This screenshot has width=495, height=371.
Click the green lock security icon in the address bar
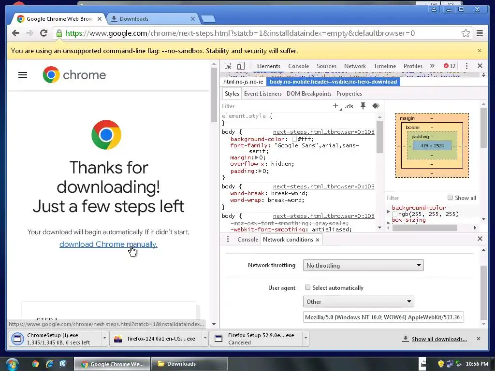pyautogui.click(x=59, y=33)
